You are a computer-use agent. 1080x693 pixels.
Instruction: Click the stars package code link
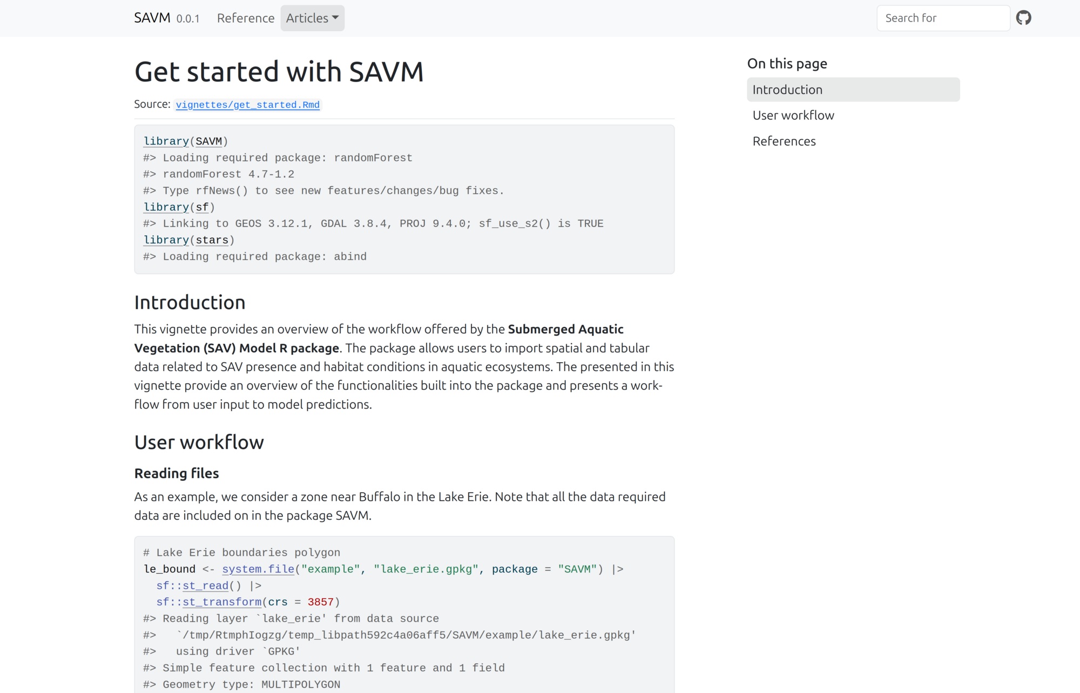coord(212,240)
